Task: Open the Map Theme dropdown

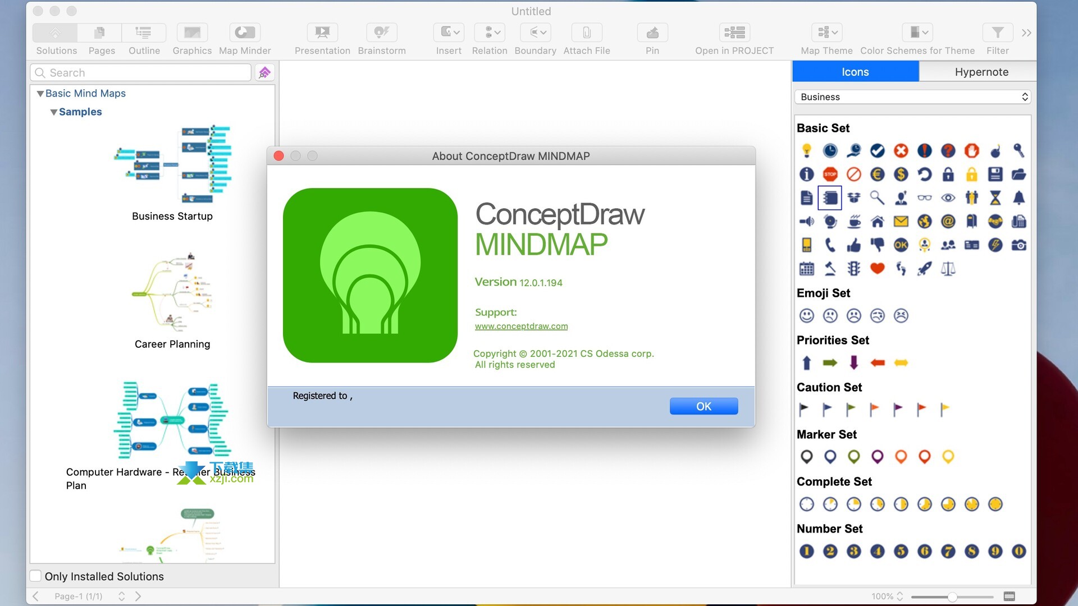Action: click(826, 33)
